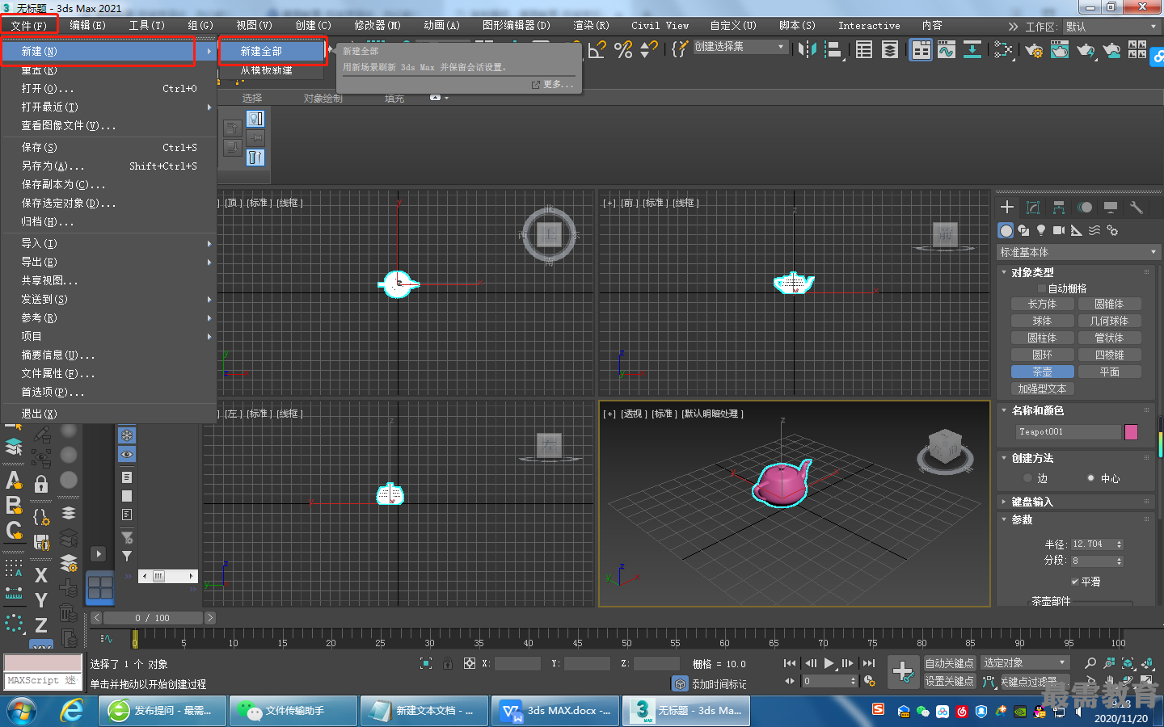This screenshot has width=1164, height=727.
Task: Open the Mirror tool in toolbar
Action: (807, 50)
